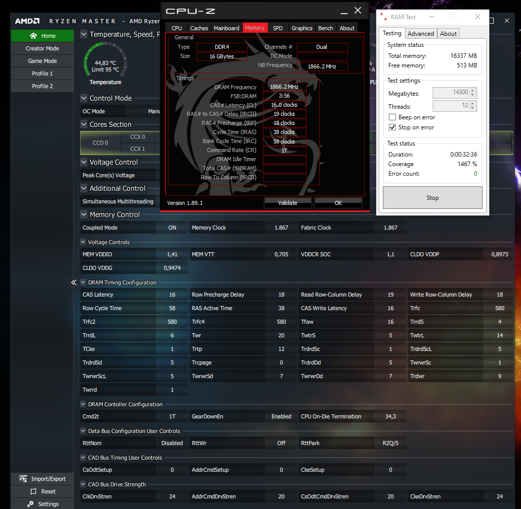The image size is (521, 509).
Task: Click OK button in CPU-Z
Action: click(338, 202)
